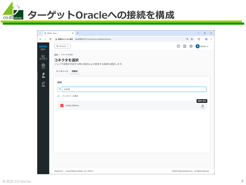Click the Admin avatar circle
The width and height of the screenshot is (246, 185).
[x=198, y=46]
